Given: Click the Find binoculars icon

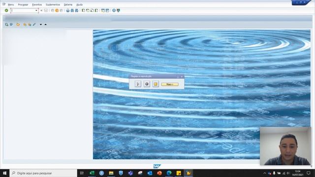Looking at the screenshot, I should [72, 10].
